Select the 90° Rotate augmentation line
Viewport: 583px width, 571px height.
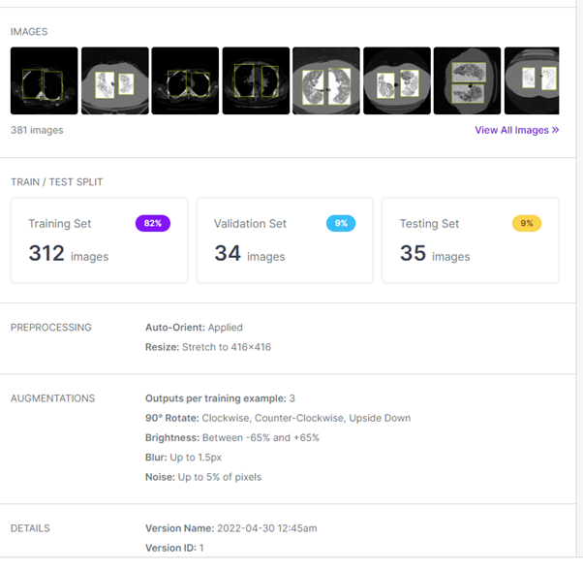click(x=277, y=418)
